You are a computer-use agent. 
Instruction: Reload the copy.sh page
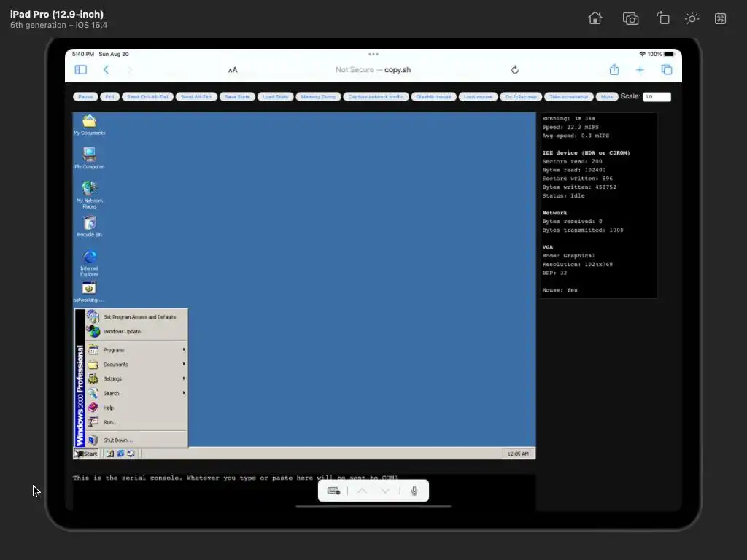click(514, 70)
